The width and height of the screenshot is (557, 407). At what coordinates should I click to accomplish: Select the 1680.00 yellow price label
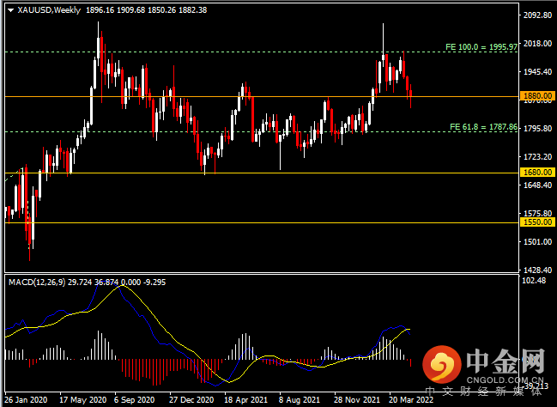537,173
